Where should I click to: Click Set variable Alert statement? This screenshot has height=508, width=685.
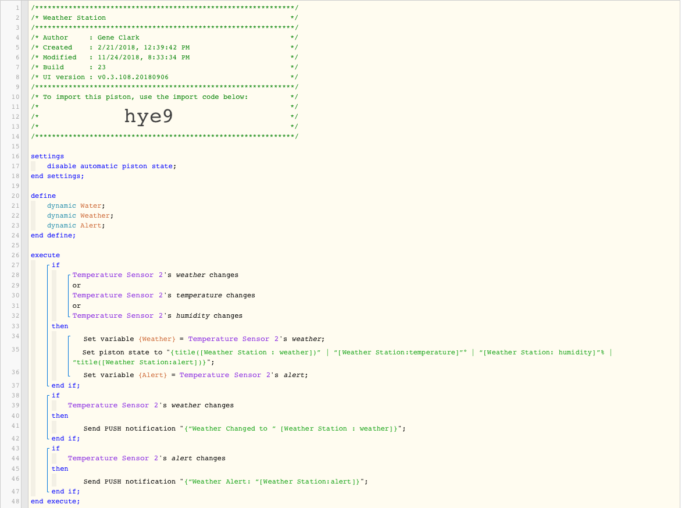[x=196, y=375]
